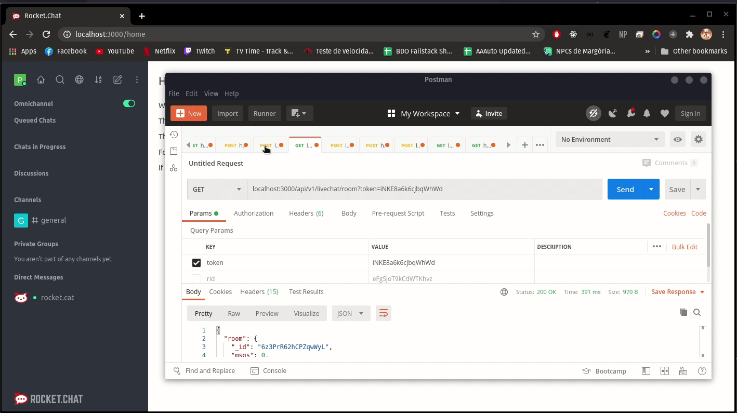Open the response Cookies tab
737x413 pixels.
(220, 291)
